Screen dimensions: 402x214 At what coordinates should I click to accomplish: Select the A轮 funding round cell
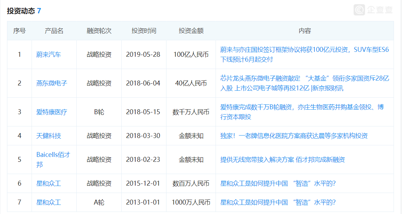point(99,202)
